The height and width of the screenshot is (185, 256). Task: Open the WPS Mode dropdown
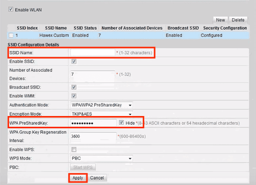(x=101, y=158)
